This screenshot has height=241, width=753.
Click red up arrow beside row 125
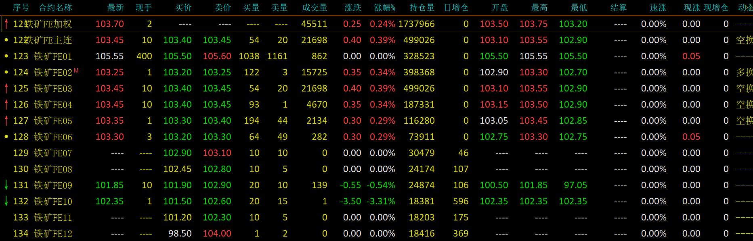click(x=6, y=88)
